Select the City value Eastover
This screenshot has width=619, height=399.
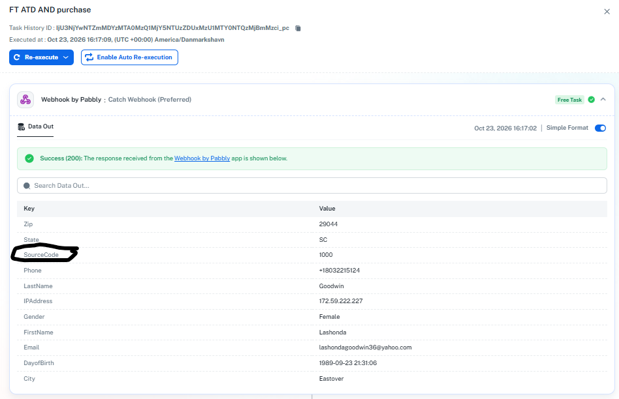coord(332,379)
